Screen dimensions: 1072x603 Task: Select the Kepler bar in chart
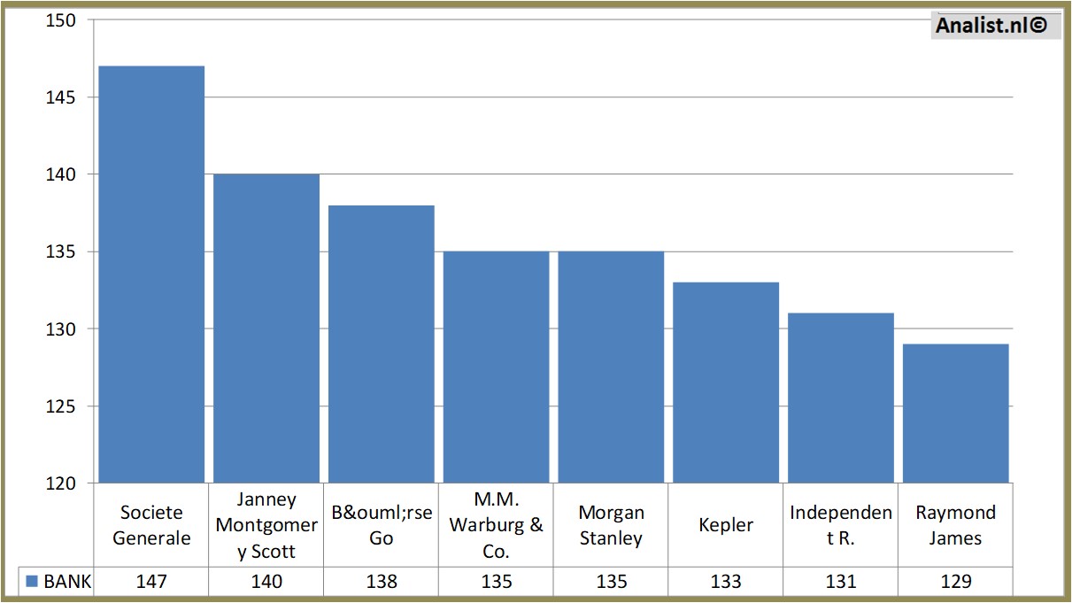click(726, 383)
